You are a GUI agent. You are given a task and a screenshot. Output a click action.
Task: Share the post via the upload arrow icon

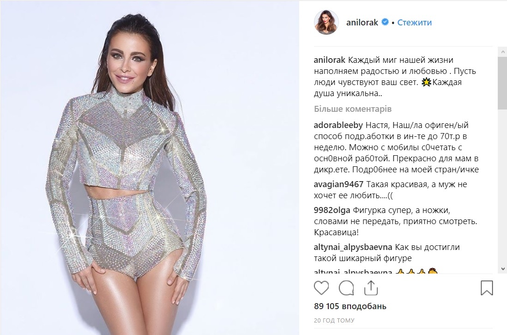371,287
